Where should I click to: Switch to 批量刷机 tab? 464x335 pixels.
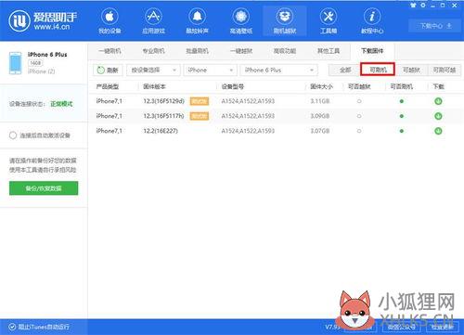197,51
